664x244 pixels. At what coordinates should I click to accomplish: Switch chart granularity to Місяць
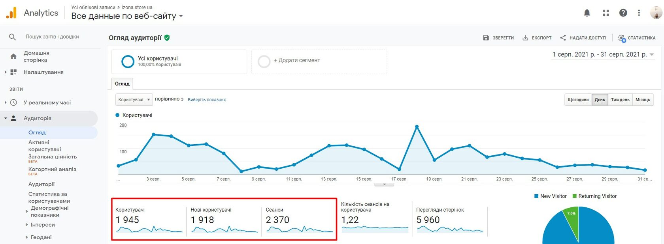click(643, 100)
